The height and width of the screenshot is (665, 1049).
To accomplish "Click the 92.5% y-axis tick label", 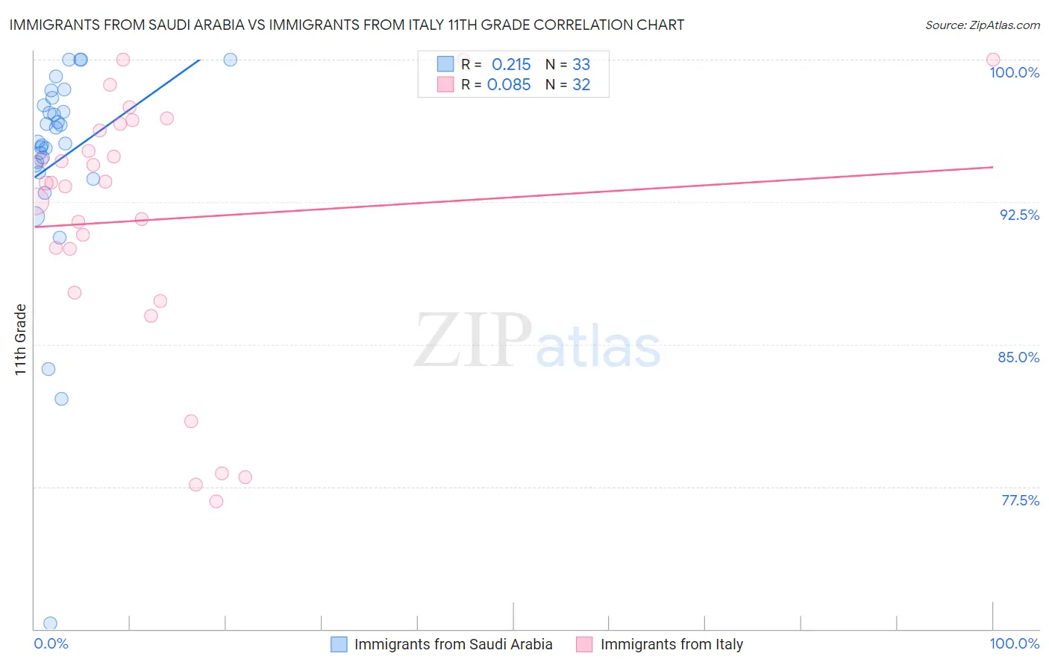I will coord(1019,215).
